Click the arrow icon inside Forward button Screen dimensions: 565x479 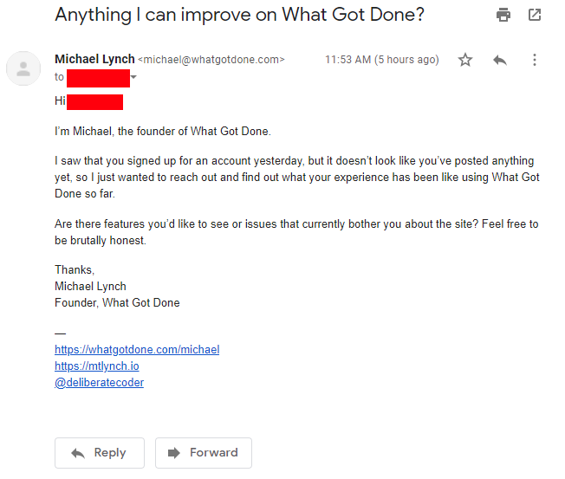[x=174, y=453]
